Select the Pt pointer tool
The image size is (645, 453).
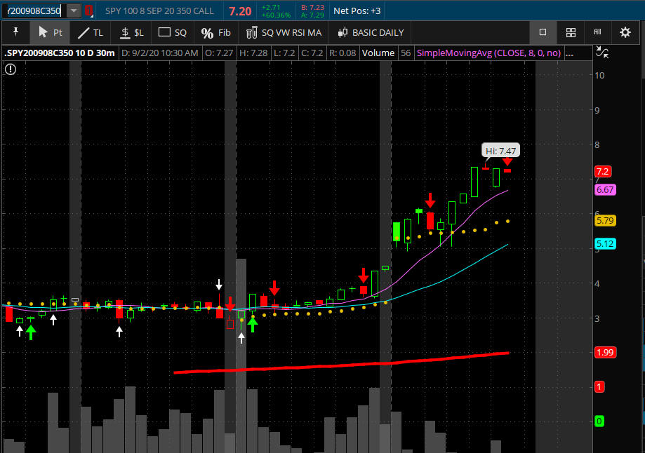51,32
